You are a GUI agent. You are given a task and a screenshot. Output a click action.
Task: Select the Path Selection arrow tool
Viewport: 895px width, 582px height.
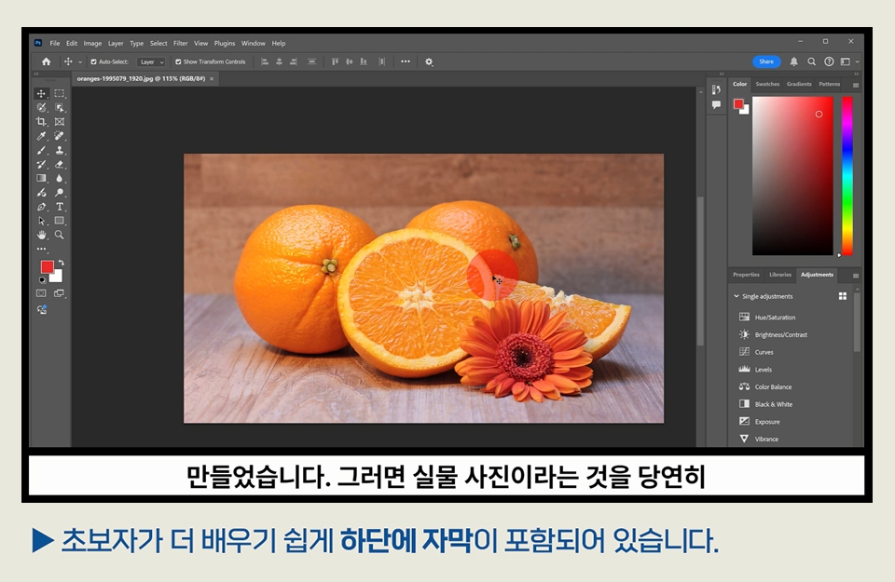tap(41, 221)
